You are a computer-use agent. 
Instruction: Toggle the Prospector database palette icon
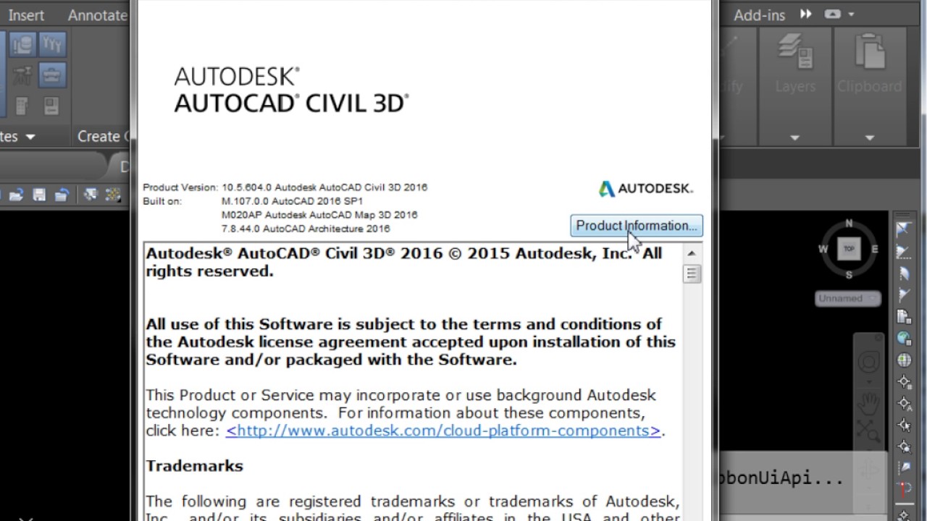point(22,45)
